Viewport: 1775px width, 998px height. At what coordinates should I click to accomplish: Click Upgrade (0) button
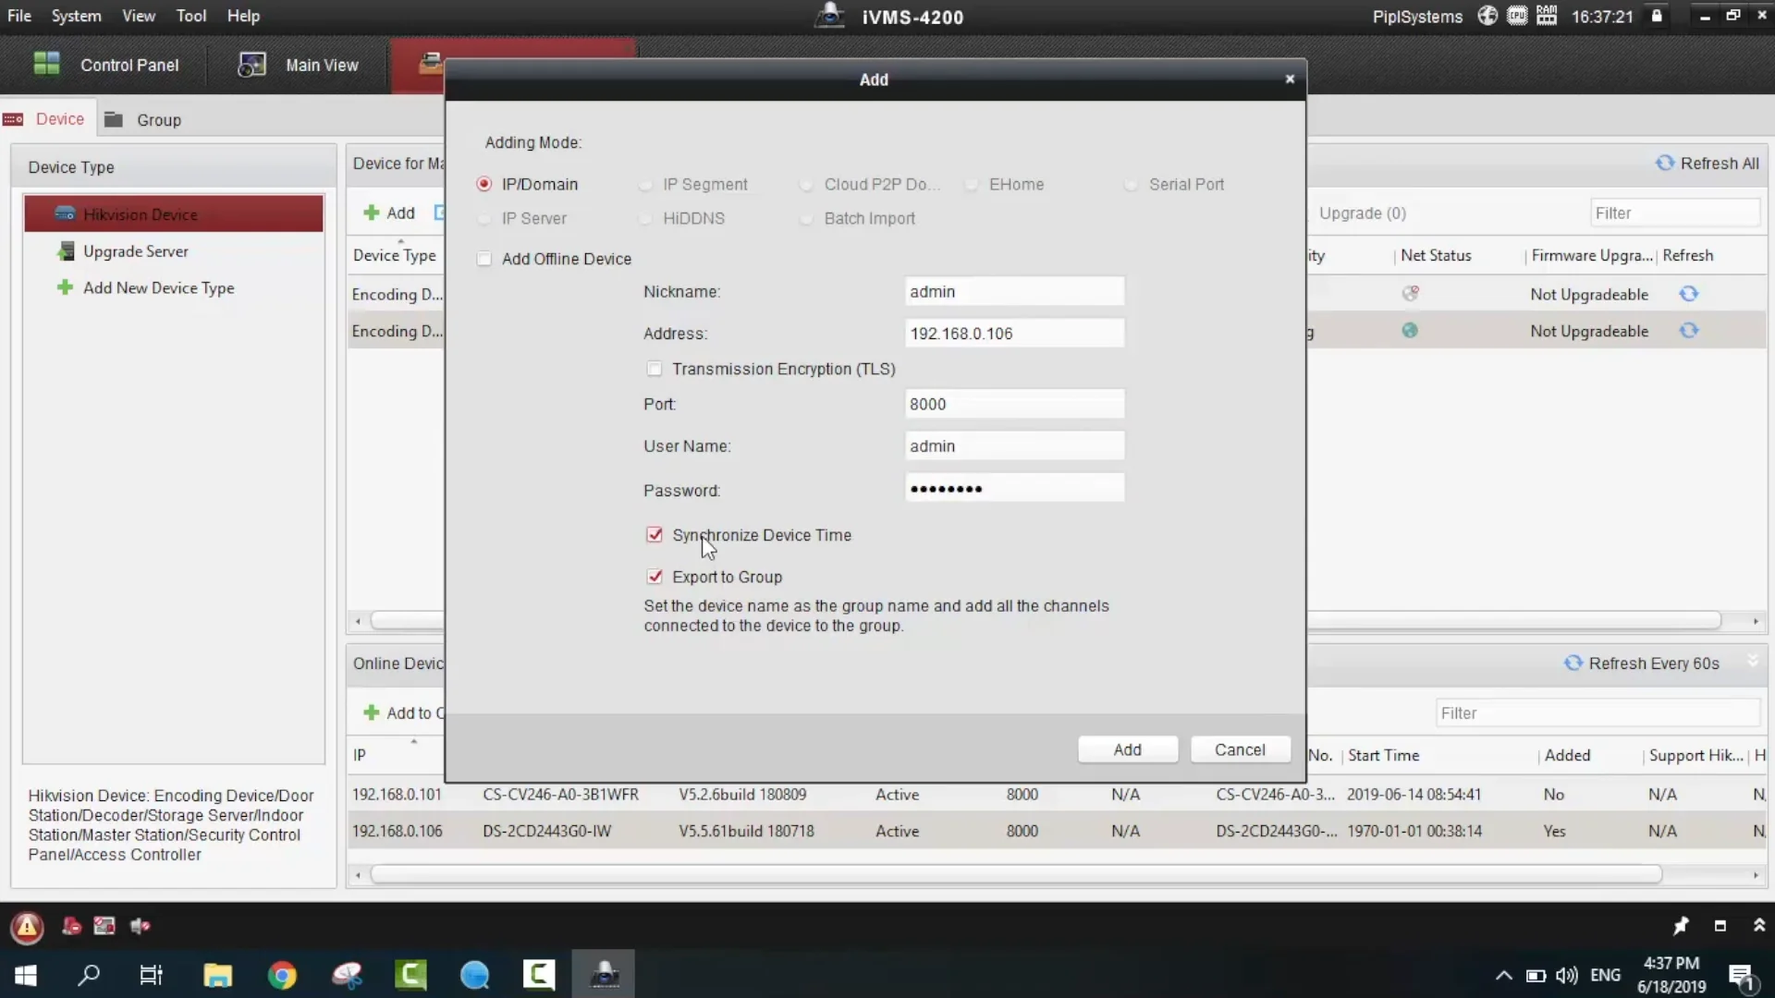1363,213
